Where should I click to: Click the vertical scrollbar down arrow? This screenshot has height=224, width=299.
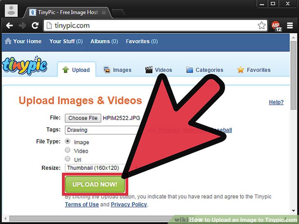294,211
